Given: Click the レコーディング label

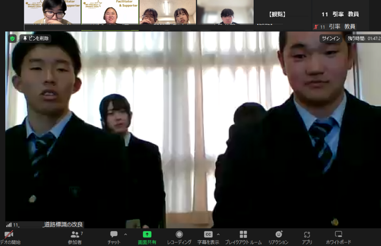Looking at the screenshot, I should click(179, 242).
